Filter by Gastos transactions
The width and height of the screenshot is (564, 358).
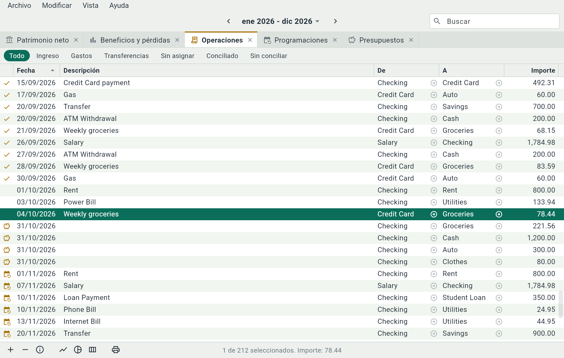click(81, 56)
